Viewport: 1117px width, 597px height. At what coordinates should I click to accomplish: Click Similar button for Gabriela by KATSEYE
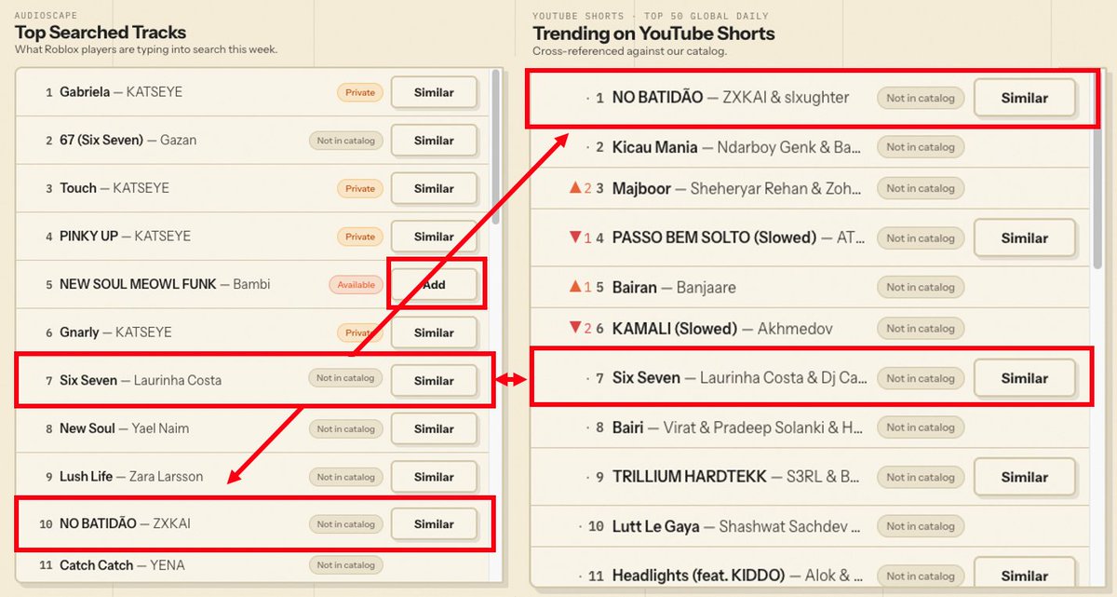click(434, 92)
